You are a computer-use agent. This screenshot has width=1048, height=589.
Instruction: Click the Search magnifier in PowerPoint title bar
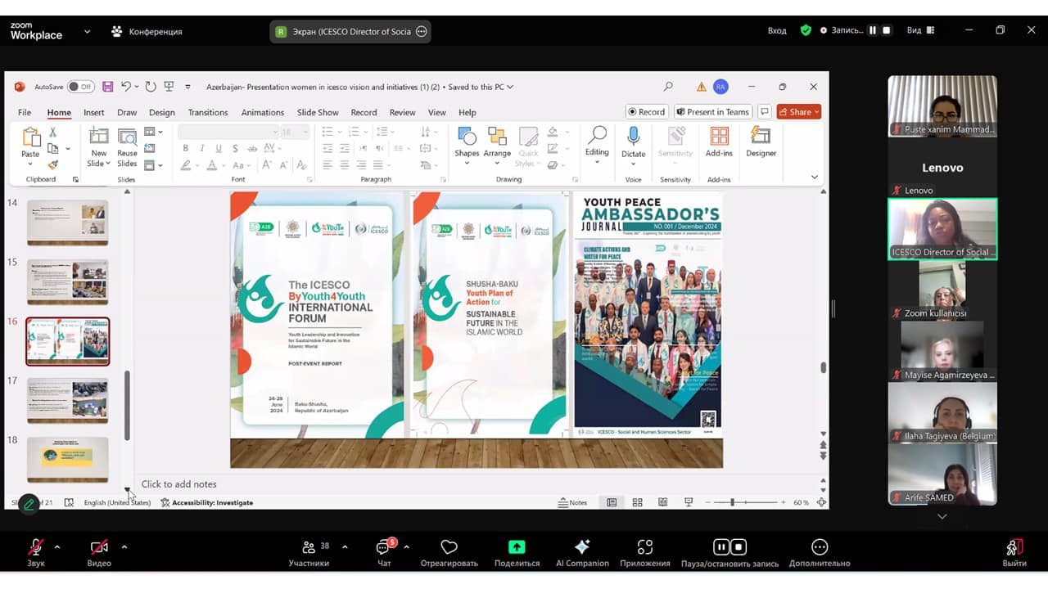(x=668, y=87)
